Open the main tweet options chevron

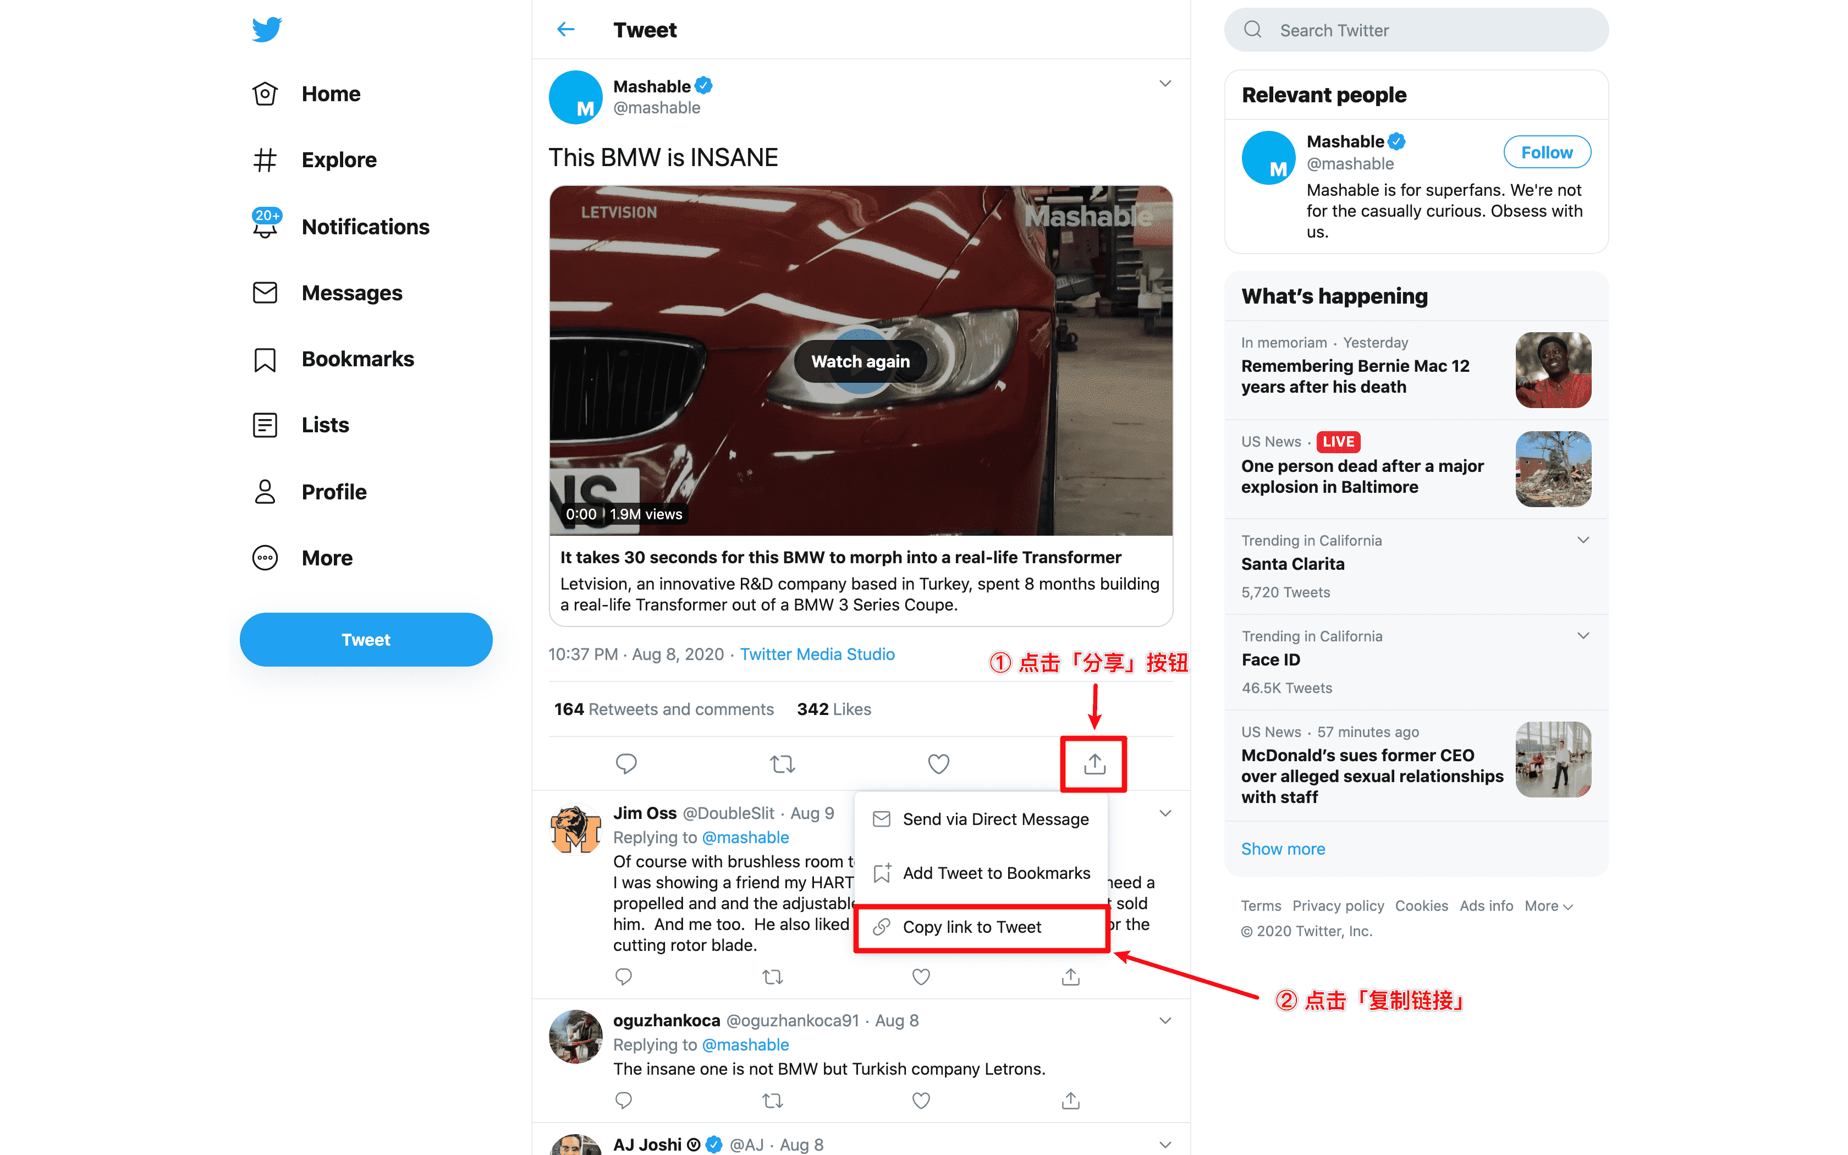[x=1164, y=83]
